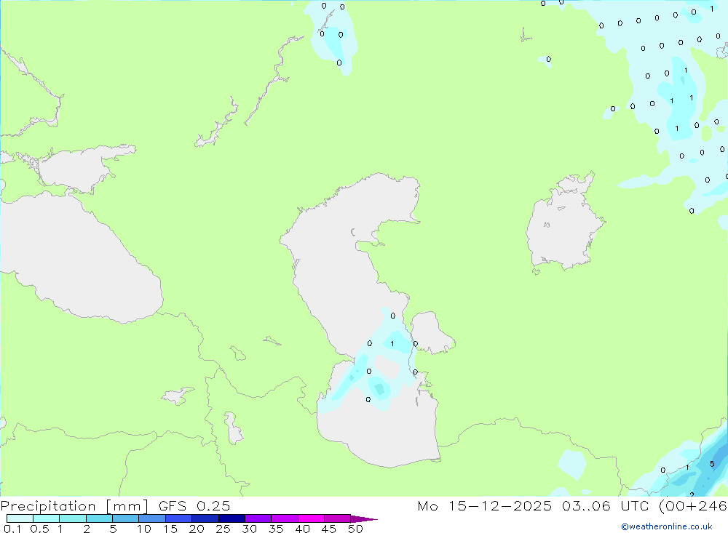Pick the legend swatch between 2 and 5
This screenshot has height=533, width=728.
click(99, 518)
